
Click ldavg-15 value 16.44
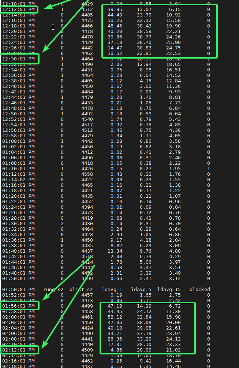(173, 361)
